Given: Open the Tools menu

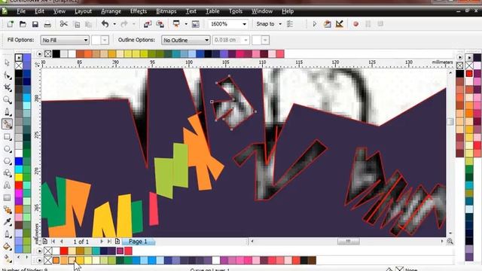Looking at the screenshot, I should pos(236,11).
